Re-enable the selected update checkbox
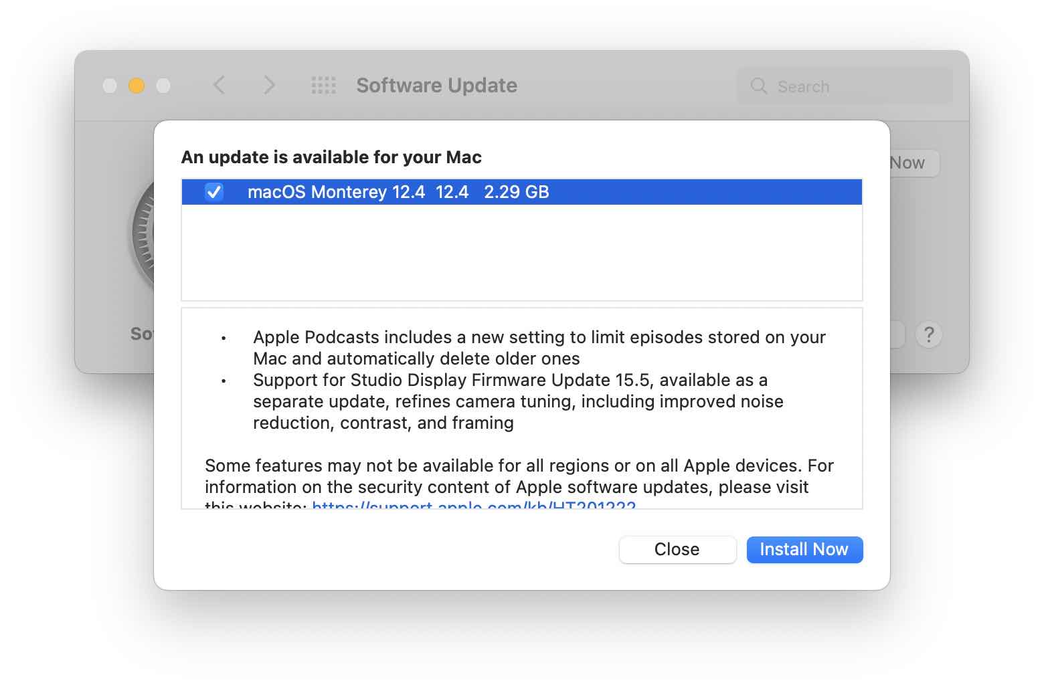 pos(213,192)
